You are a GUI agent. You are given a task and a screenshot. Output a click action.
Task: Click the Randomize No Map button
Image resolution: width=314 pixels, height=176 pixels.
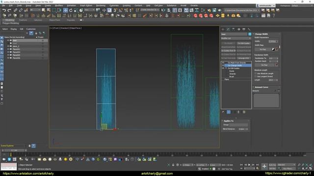264,65
